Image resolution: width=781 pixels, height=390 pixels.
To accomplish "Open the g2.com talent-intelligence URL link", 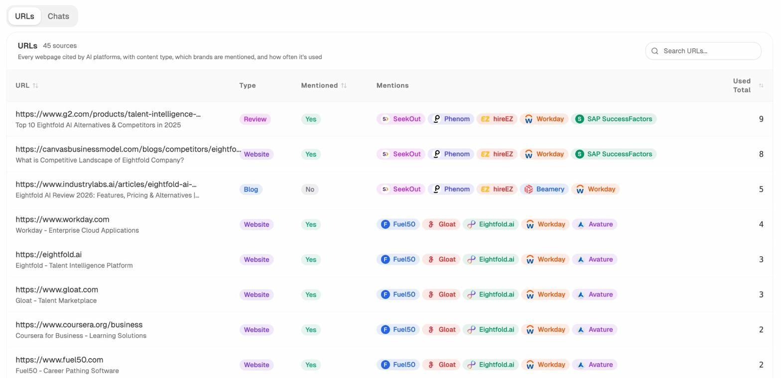I will click(x=108, y=114).
